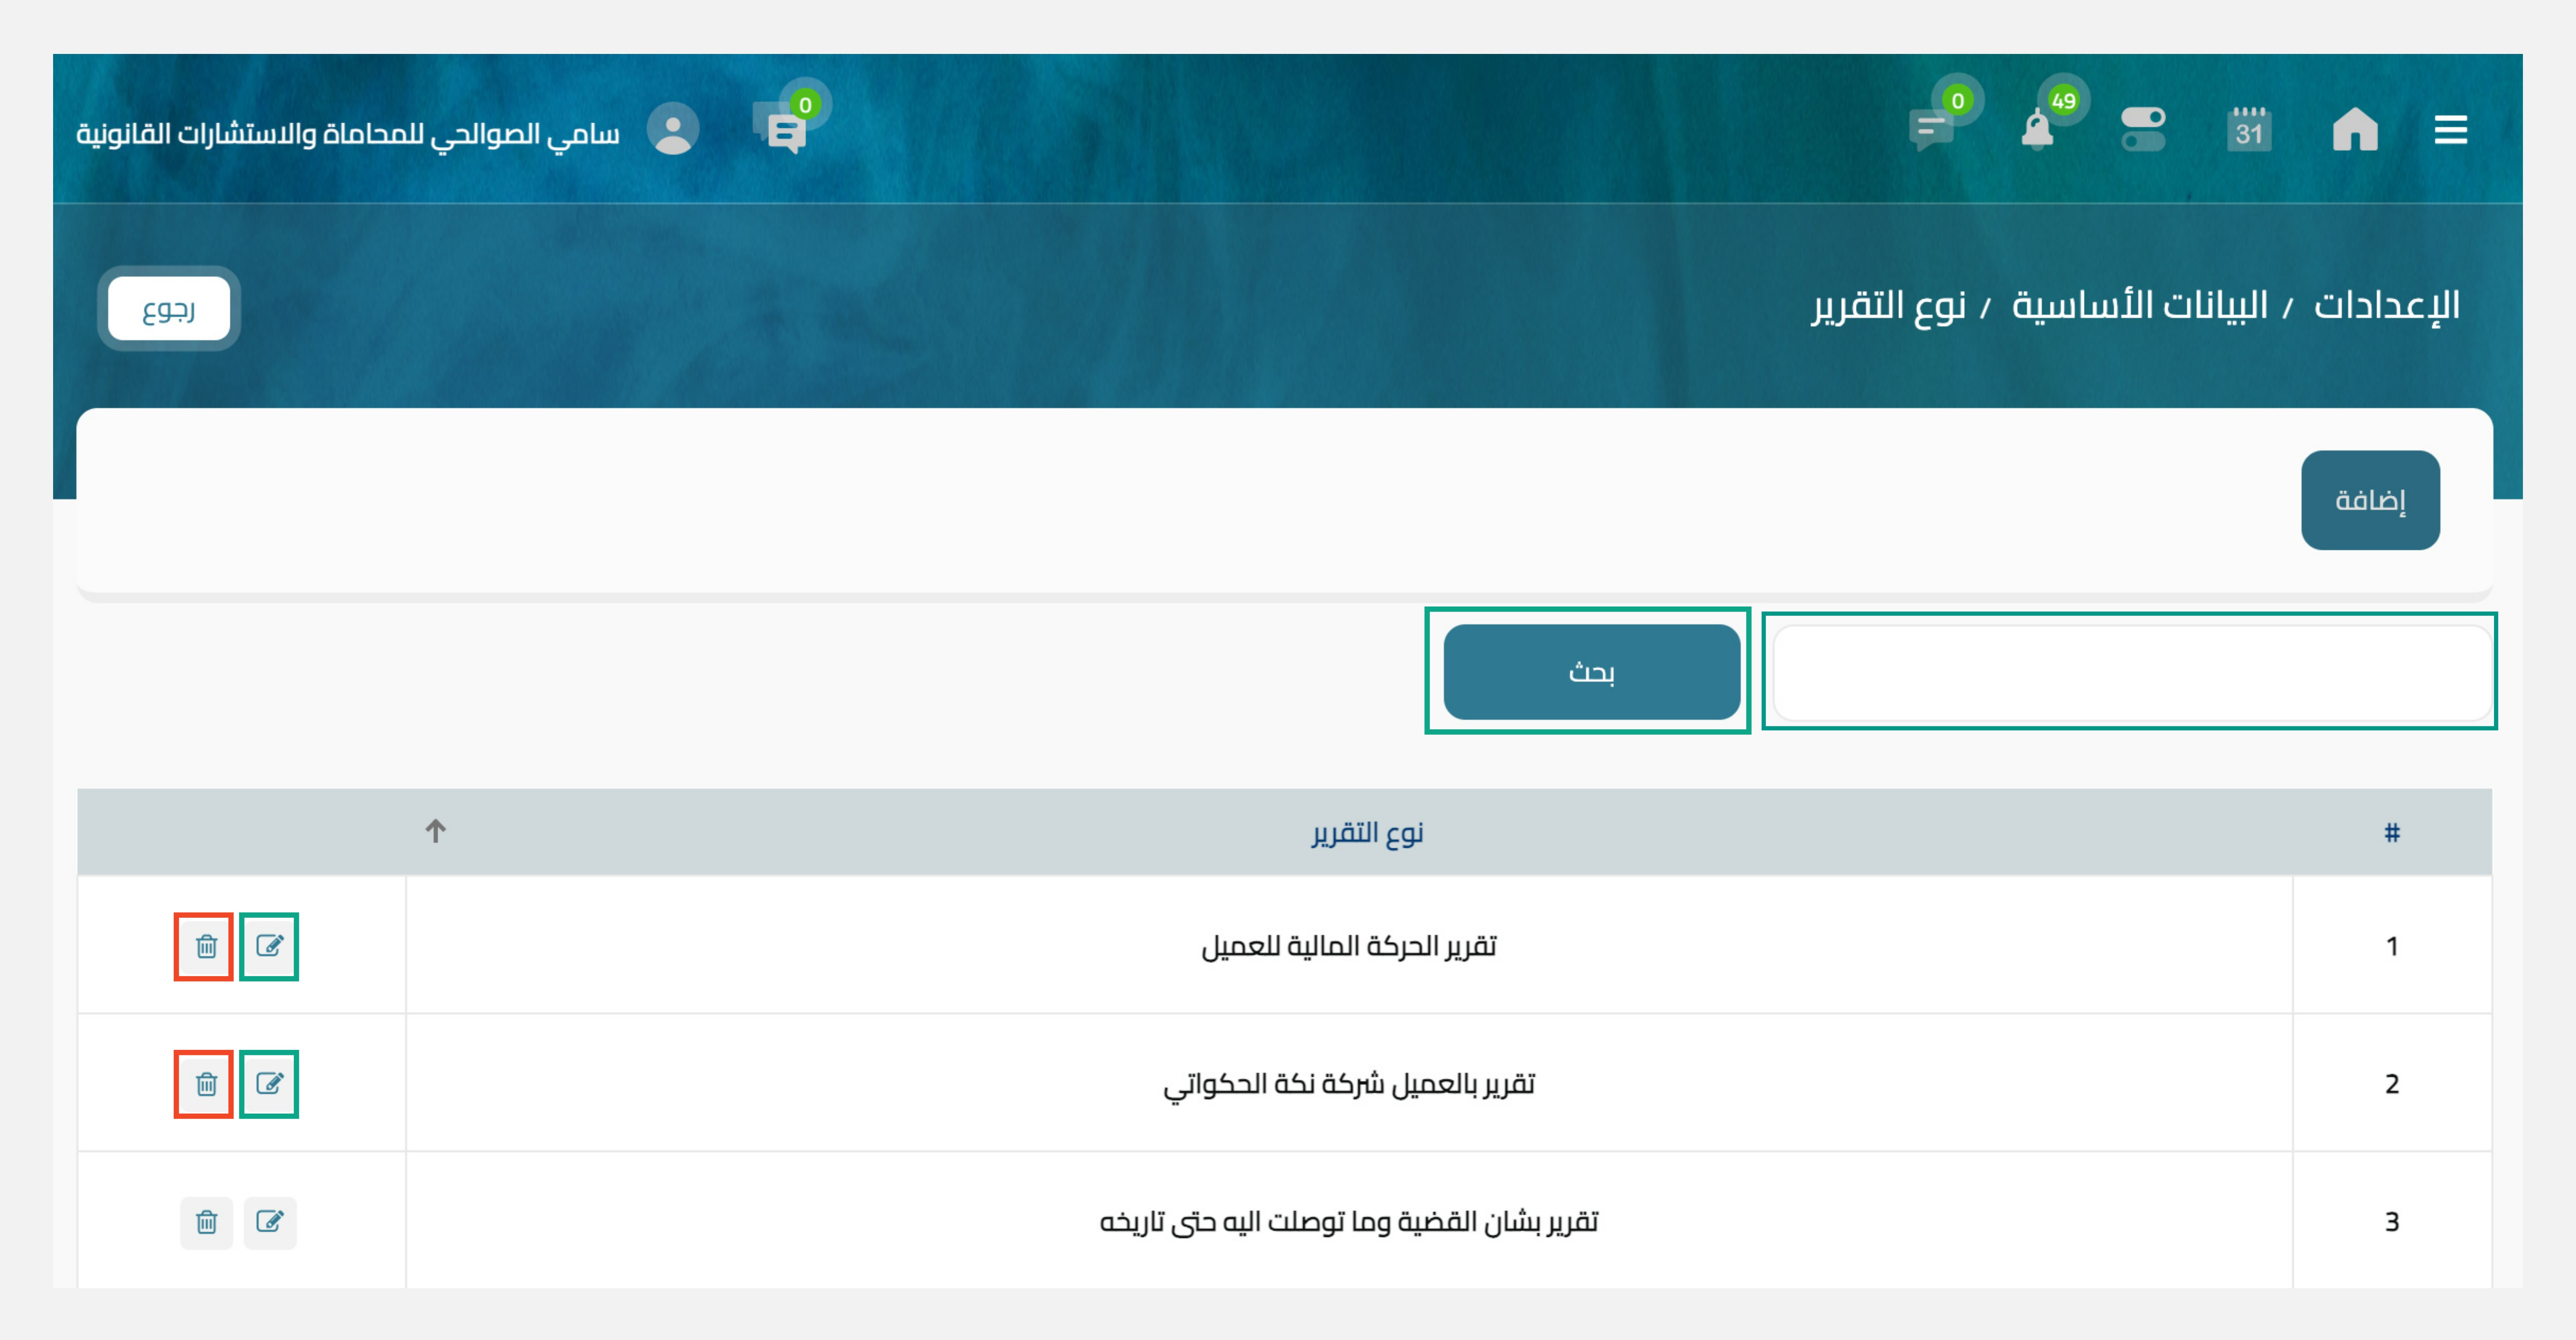Screen dimensions: 2576x1340
Task: Delete the first report type row
Action: (x=206, y=946)
